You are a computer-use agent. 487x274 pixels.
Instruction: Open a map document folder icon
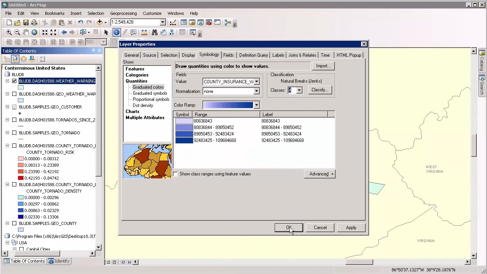coord(18,22)
